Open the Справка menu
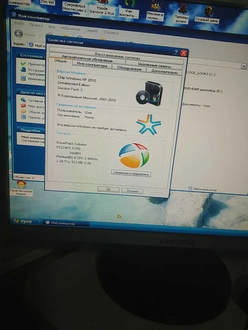This screenshot has height=330, width=248. tap(111, 33)
